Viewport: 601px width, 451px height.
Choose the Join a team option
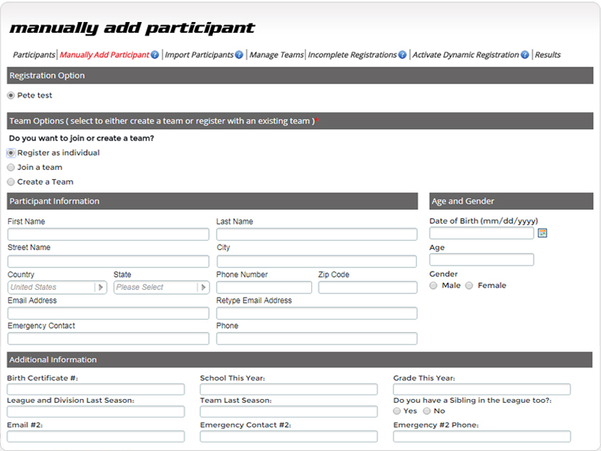point(11,168)
